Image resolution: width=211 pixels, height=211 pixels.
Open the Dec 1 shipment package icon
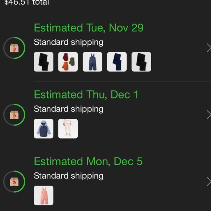(x=14, y=115)
